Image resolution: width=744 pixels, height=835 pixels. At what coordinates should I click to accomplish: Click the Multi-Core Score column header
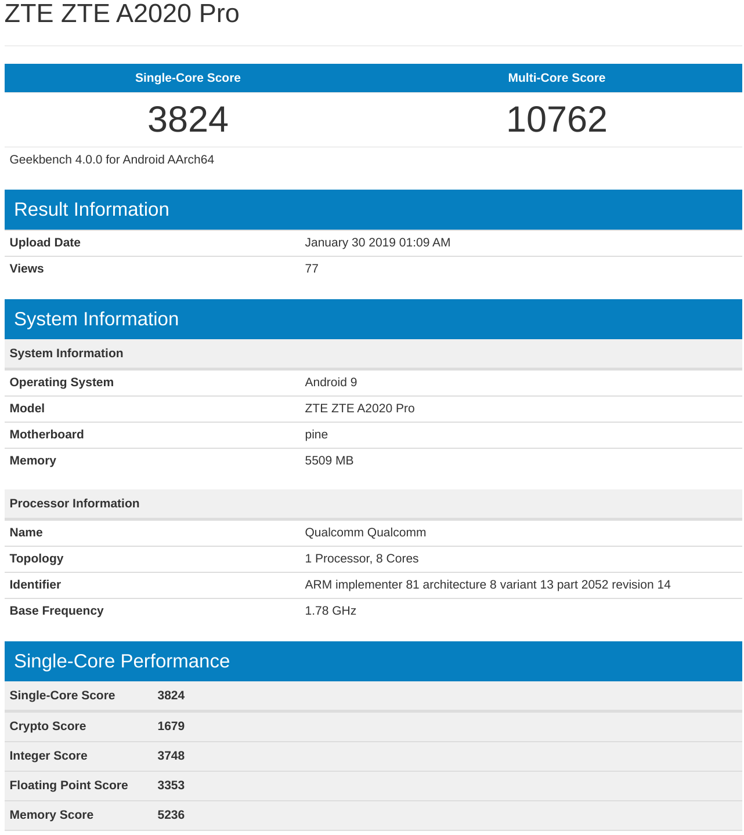coord(556,78)
